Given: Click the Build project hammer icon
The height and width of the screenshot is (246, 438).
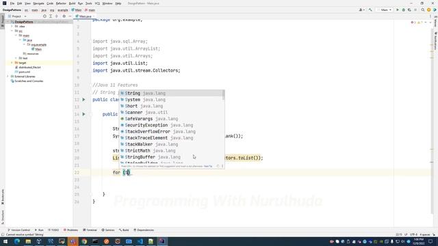Looking at the screenshot, I should [370, 10].
